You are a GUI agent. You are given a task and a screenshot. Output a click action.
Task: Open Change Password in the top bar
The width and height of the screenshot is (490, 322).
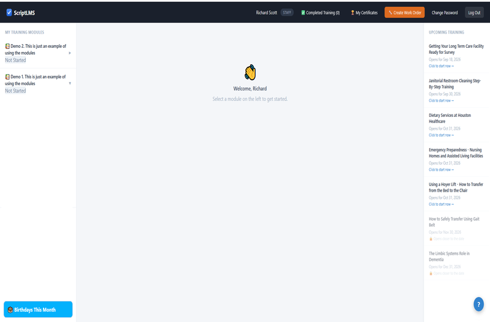point(445,13)
